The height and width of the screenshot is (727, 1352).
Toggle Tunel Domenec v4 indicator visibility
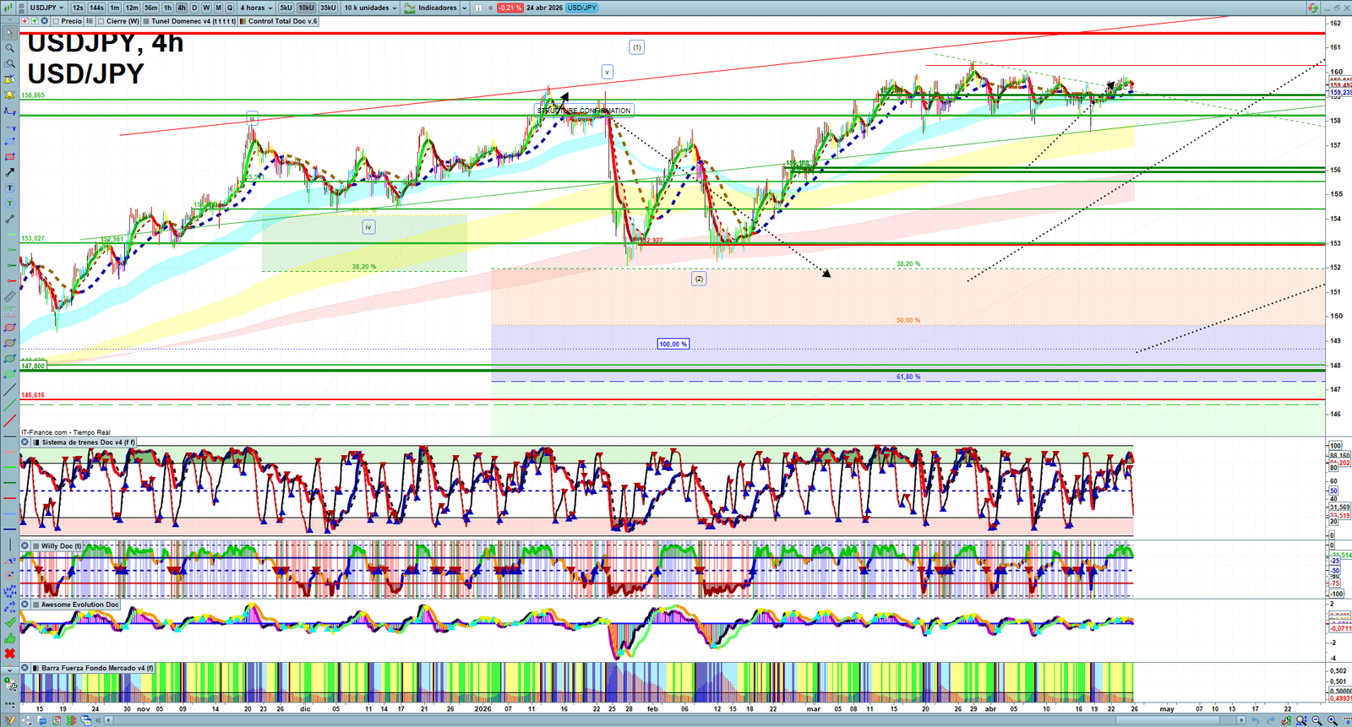[146, 21]
